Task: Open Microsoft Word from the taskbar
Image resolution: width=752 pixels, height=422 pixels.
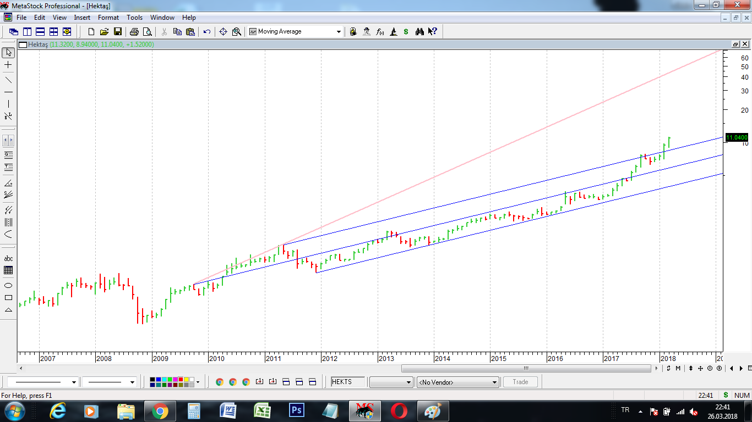Action: [x=228, y=411]
